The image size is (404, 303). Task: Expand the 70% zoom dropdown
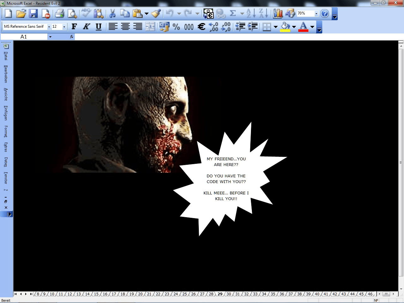point(316,14)
